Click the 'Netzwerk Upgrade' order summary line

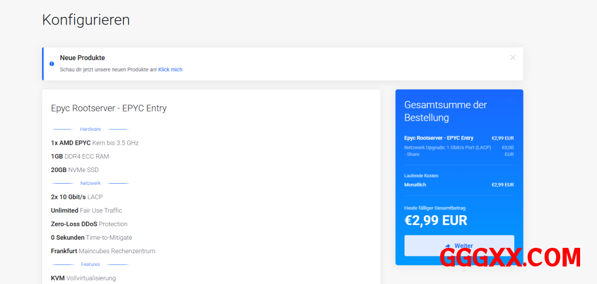point(447,148)
